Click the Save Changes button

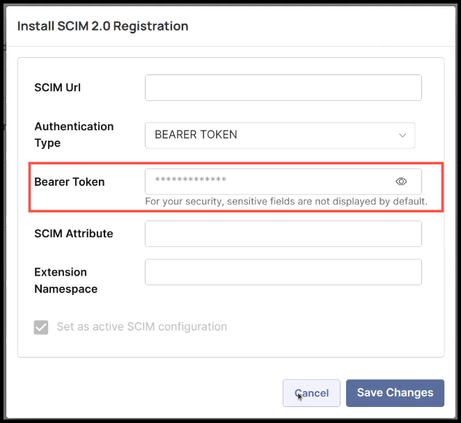tap(395, 393)
